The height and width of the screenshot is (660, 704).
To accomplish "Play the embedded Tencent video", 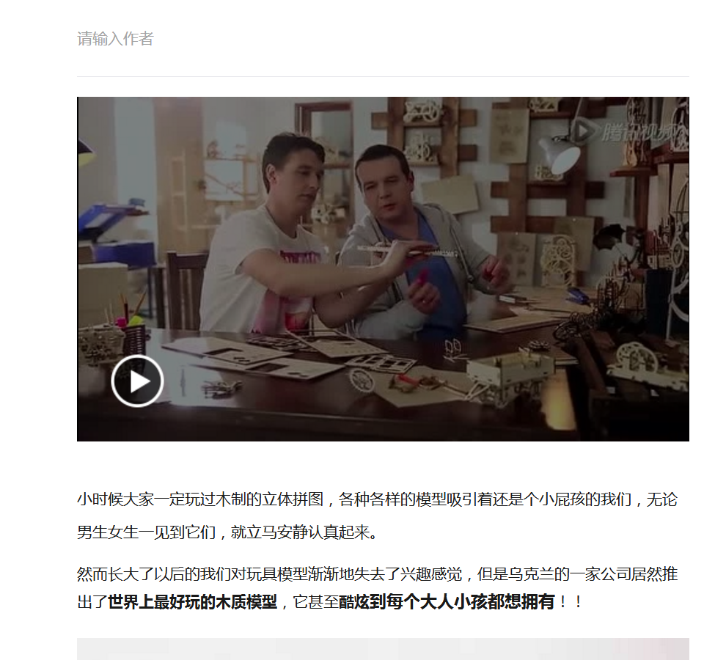I will click(137, 381).
